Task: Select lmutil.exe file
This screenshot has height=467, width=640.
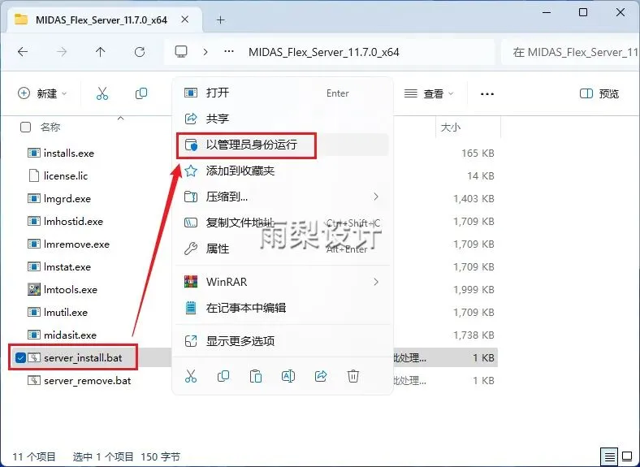Action: [66, 313]
